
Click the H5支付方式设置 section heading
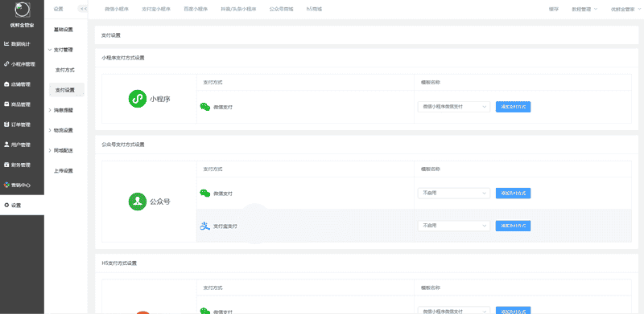(x=118, y=263)
